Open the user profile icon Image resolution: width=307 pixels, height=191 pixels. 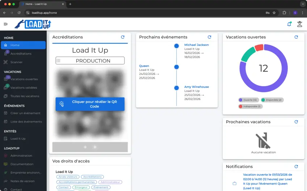(299, 24)
